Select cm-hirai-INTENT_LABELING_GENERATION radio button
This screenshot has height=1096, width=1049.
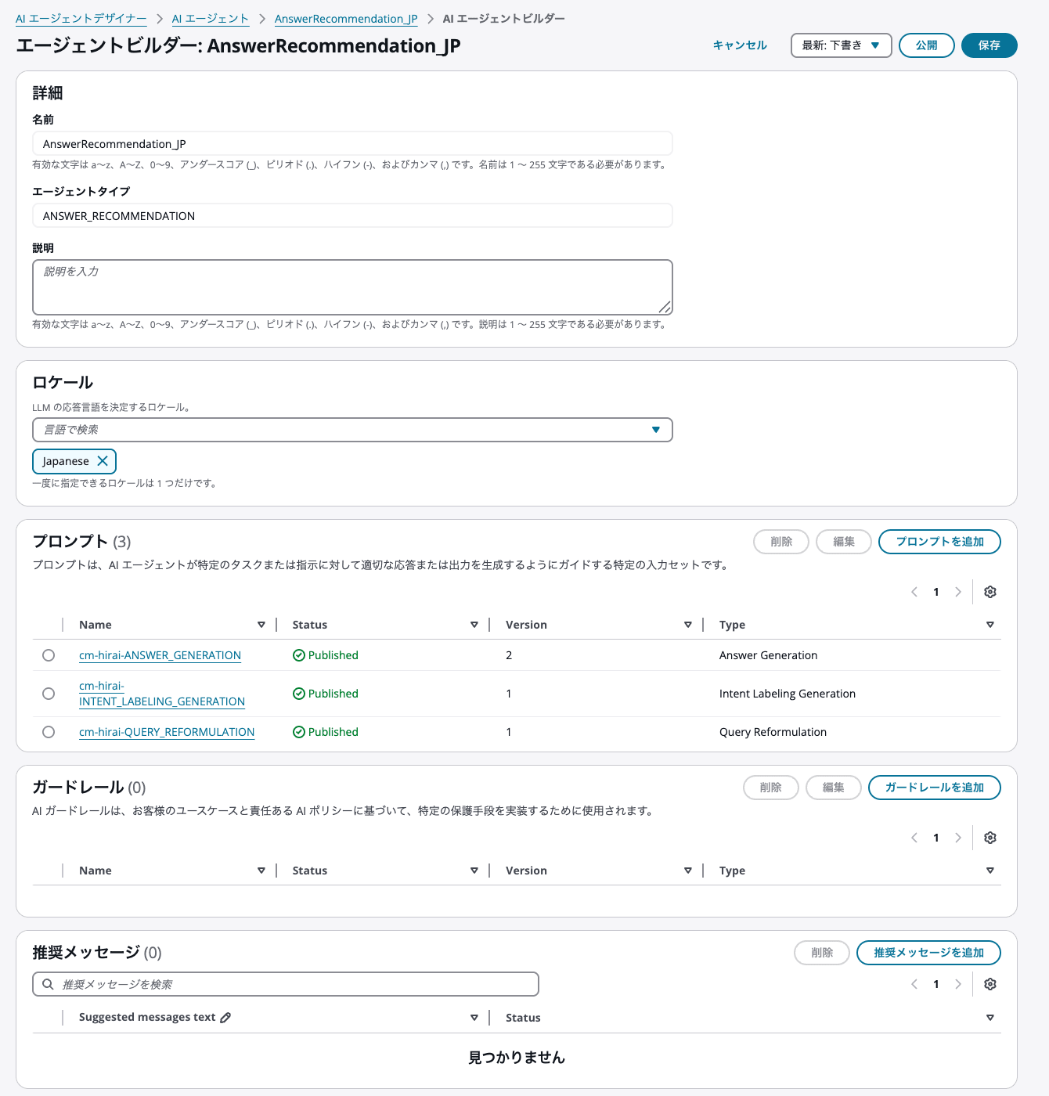coord(49,694)
